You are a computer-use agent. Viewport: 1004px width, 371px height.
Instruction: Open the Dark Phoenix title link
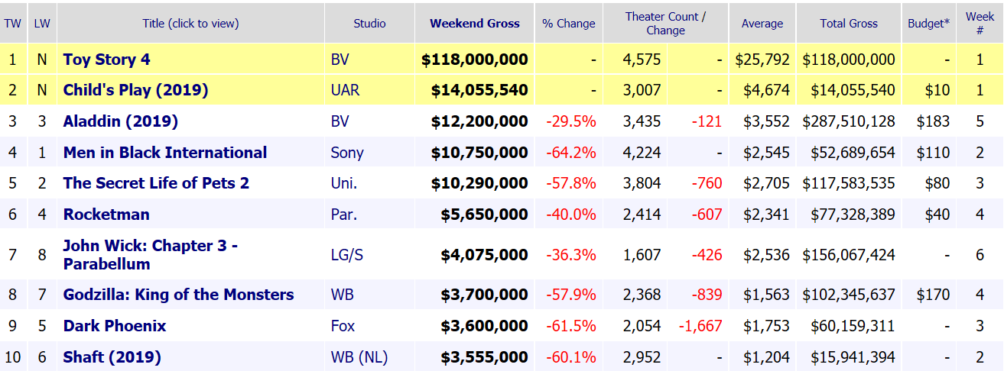(x=115, y=326)
